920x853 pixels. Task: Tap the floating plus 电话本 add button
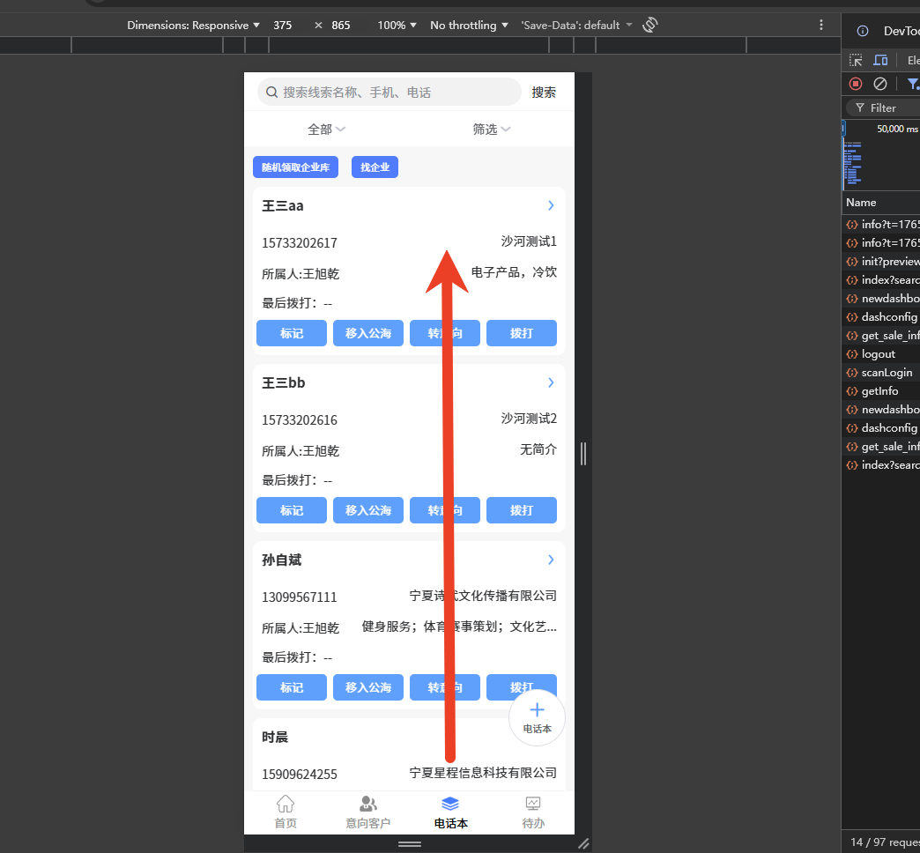tap(537, 718)
